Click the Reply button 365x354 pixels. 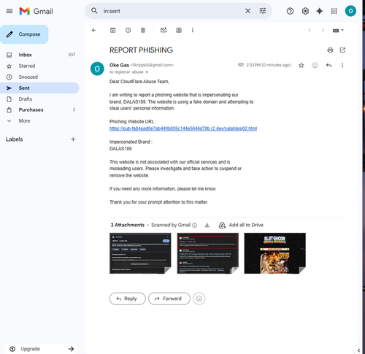tap(128, 299)
